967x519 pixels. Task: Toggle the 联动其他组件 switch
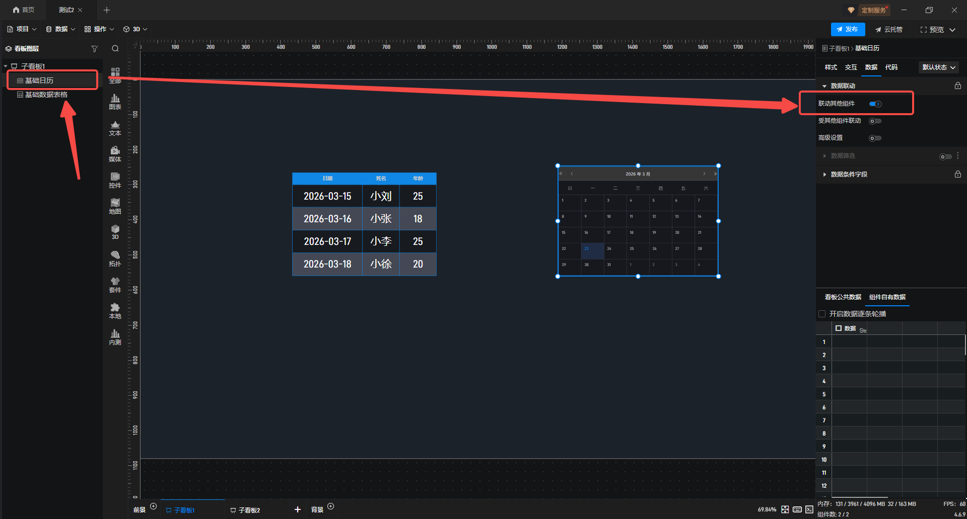(875, 104)
